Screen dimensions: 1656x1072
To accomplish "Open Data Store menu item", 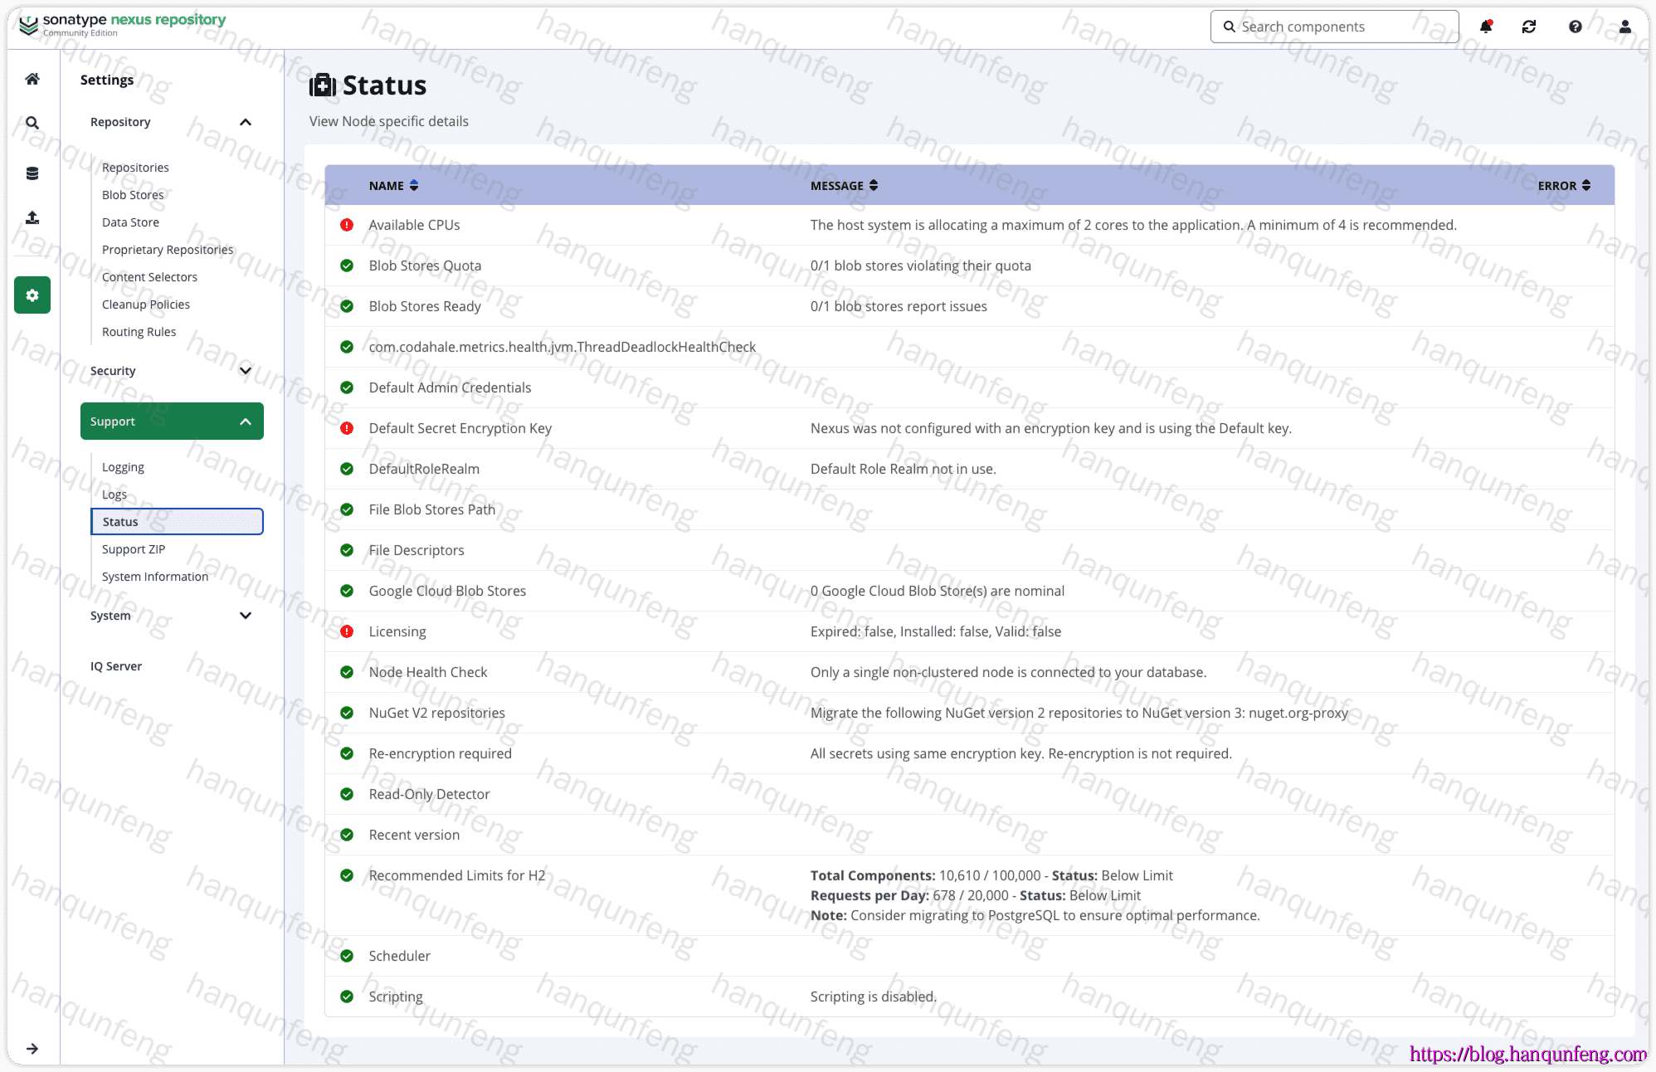I will tap(130, 222).
